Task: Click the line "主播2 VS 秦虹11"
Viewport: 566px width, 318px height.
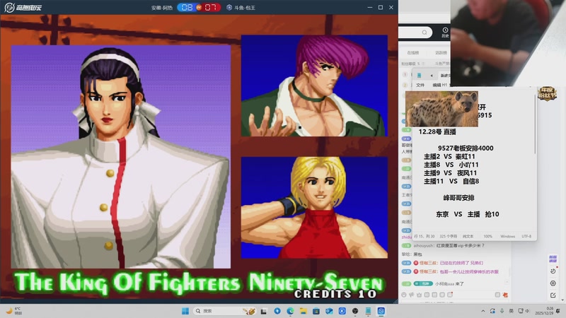Action: pyautogui.click(x=449, y=156)
